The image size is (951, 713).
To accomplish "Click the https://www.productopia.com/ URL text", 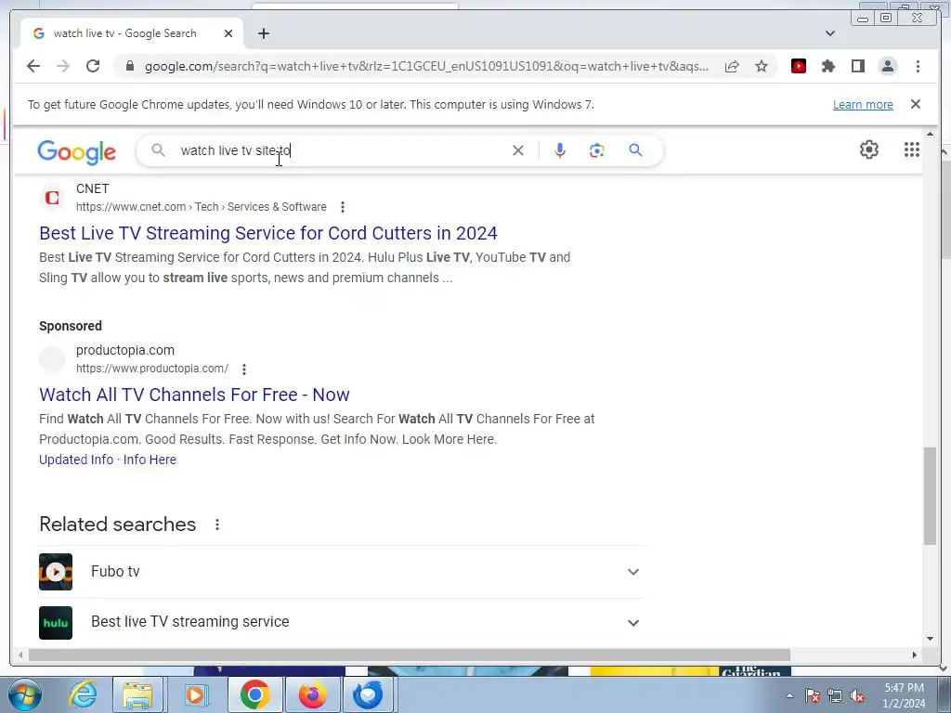I will [152, 369].
